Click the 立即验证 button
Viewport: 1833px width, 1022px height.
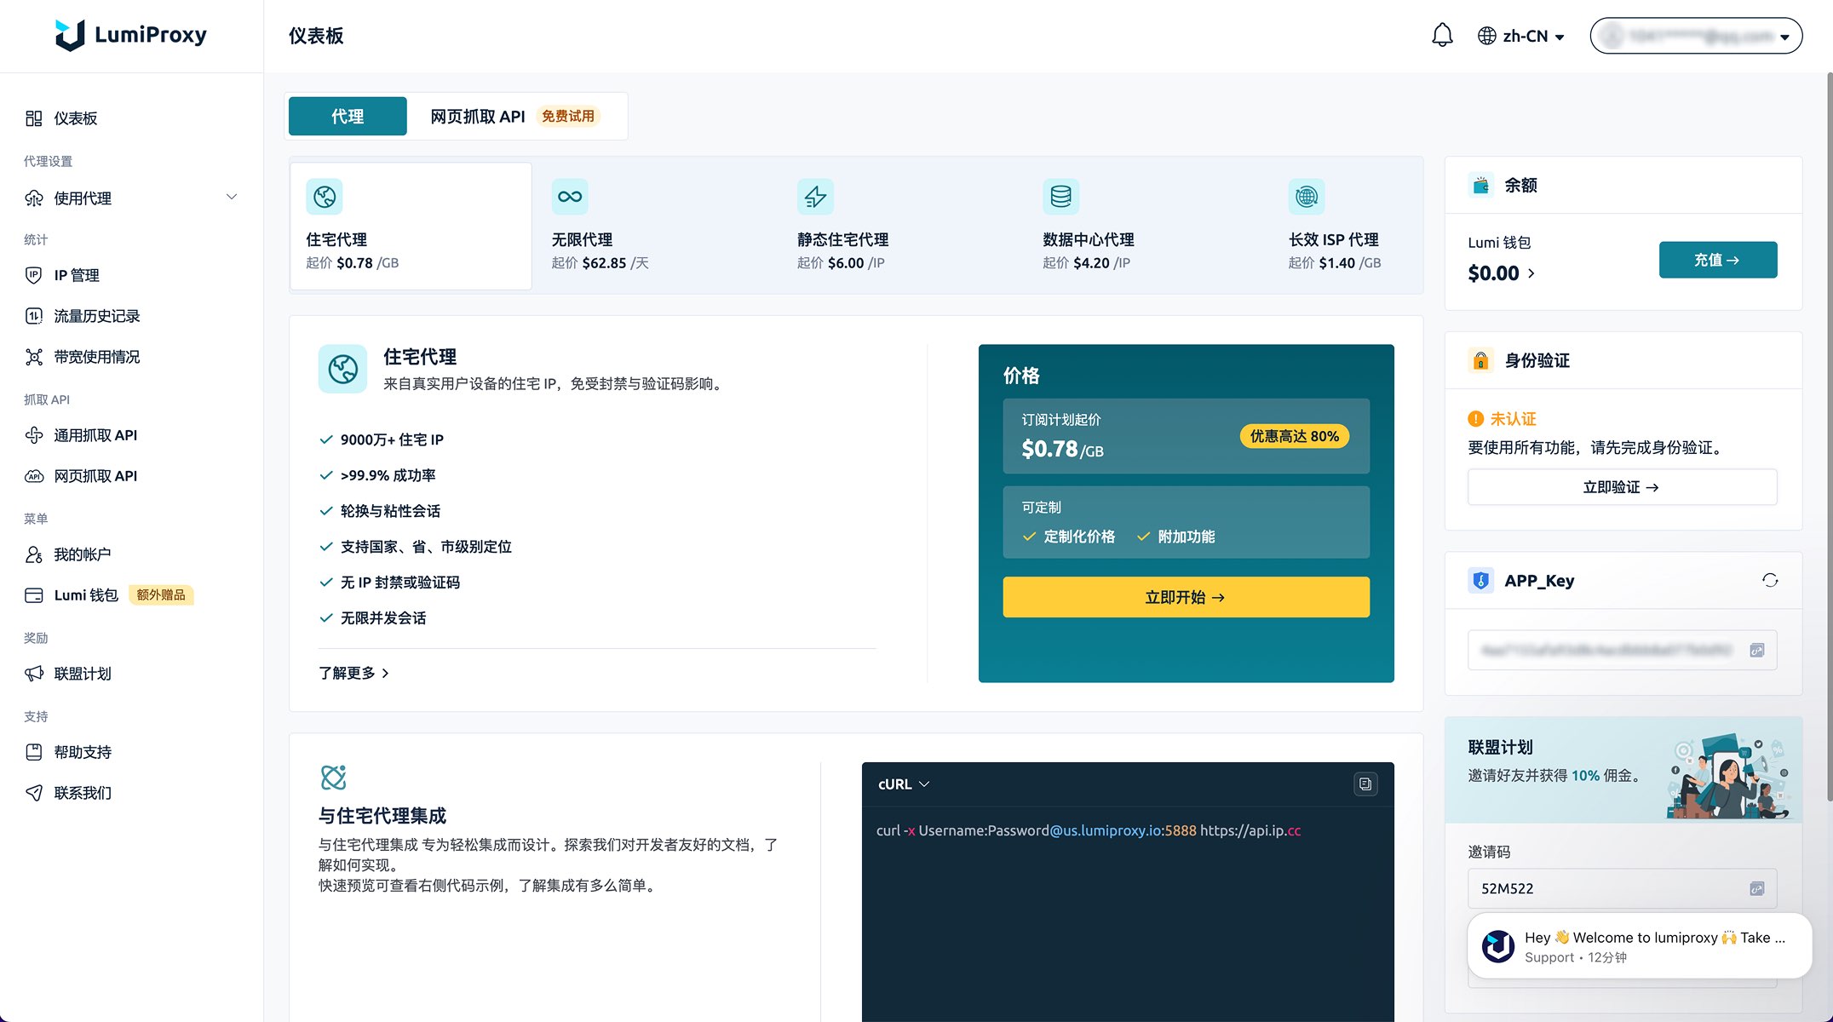pyautogui.click(x=1622, y=487)
